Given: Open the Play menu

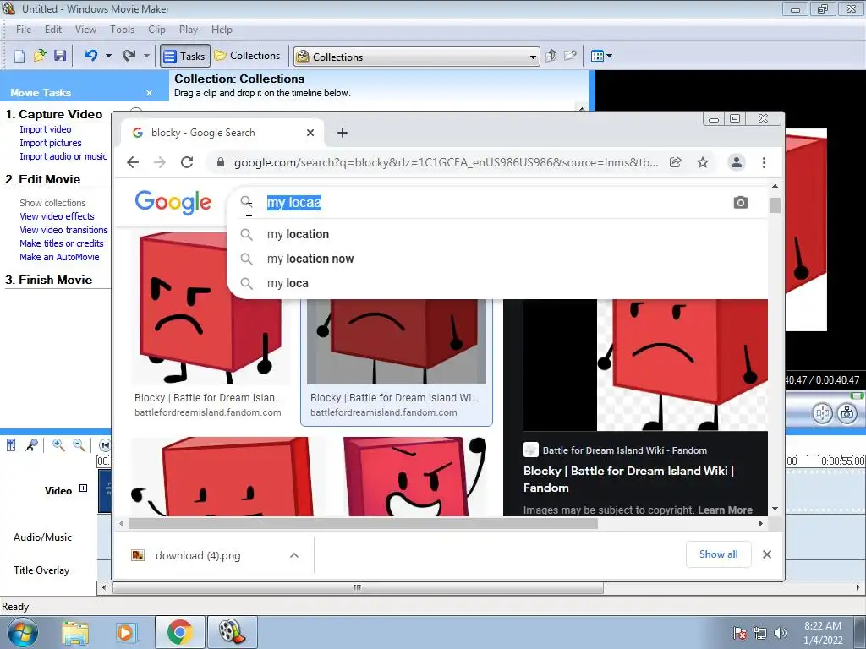Looking at the screenshot, I should [189, 30].
